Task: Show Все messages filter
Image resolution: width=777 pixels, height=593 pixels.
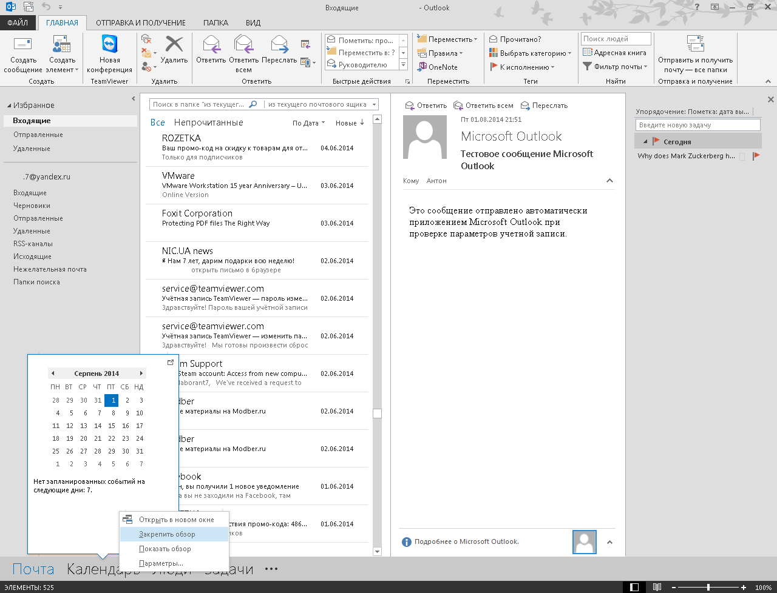Action: (x=157, y=122)
